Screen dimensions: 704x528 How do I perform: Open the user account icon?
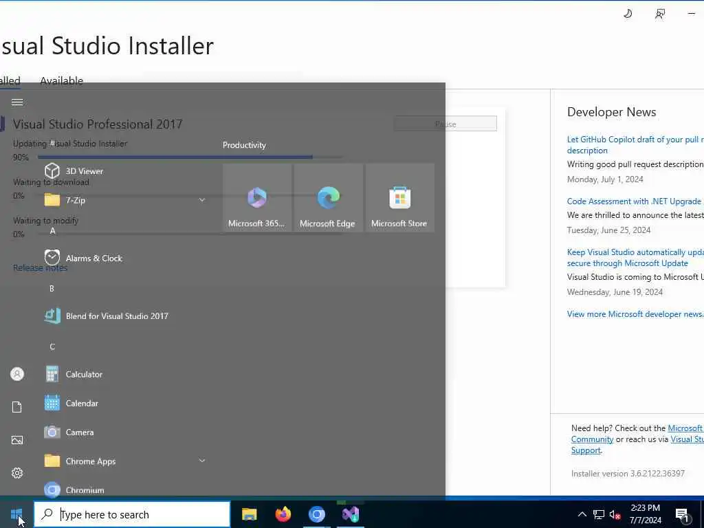click(x=17, y=374)
